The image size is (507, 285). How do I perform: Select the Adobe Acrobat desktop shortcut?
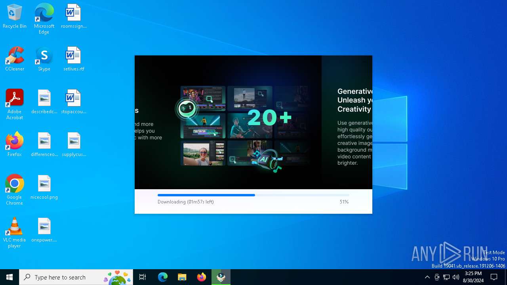click(15, 104)
